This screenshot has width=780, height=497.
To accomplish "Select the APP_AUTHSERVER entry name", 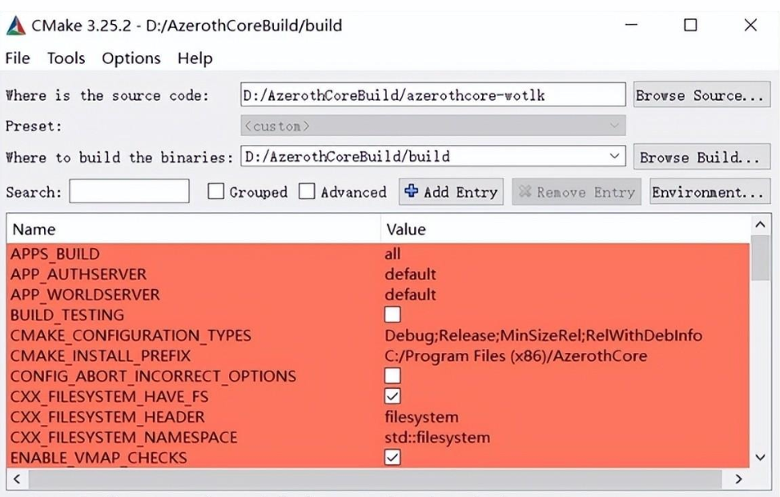I will (78, 275).
